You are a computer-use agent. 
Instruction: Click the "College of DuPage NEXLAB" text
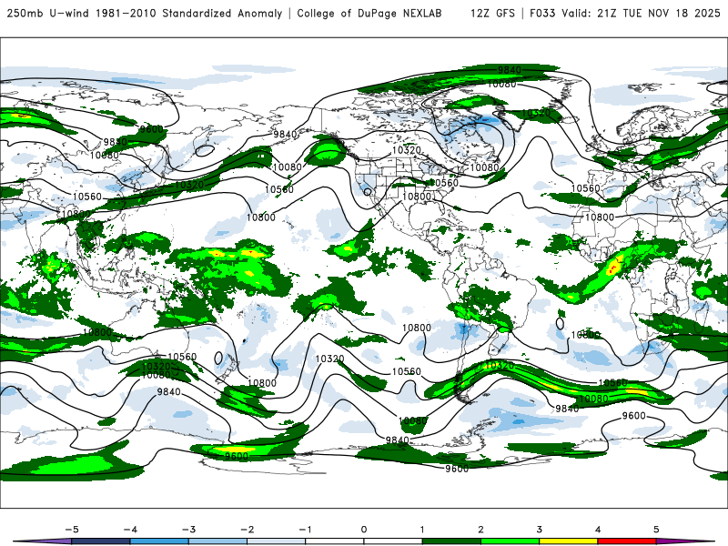pyautogui.click(x=369, y=13)
